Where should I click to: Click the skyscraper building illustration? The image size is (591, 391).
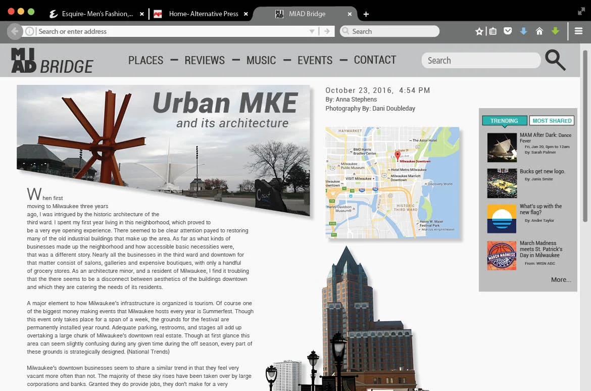coord(368,319)
